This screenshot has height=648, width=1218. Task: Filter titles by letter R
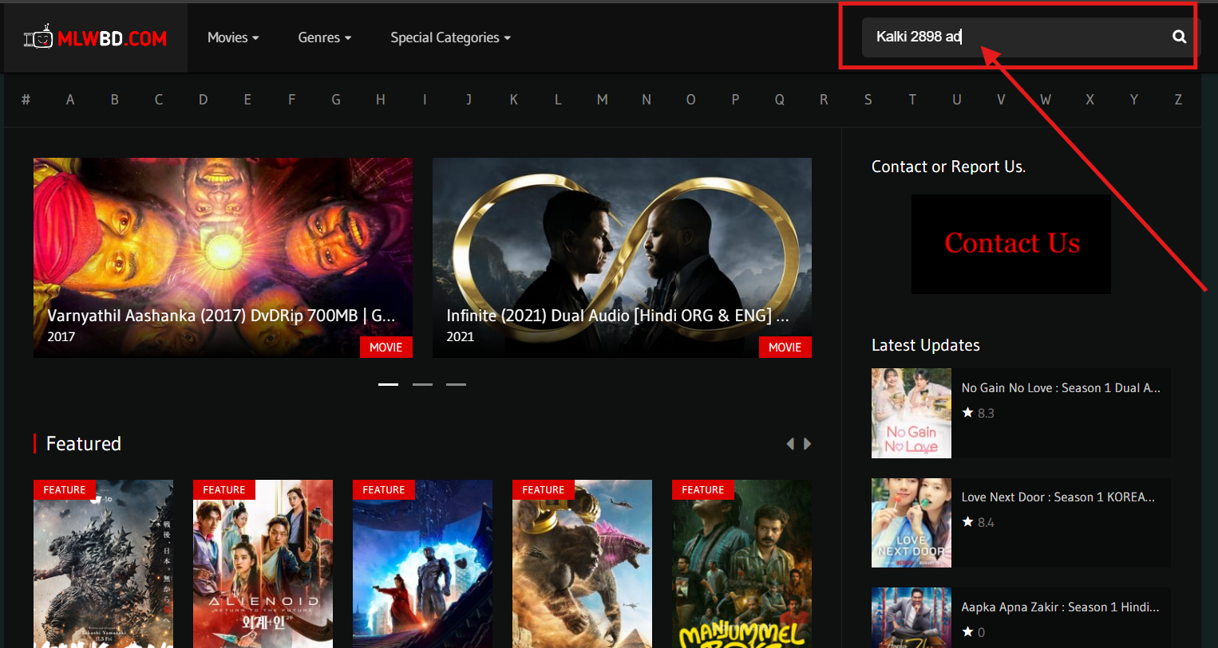coord(824,100)
